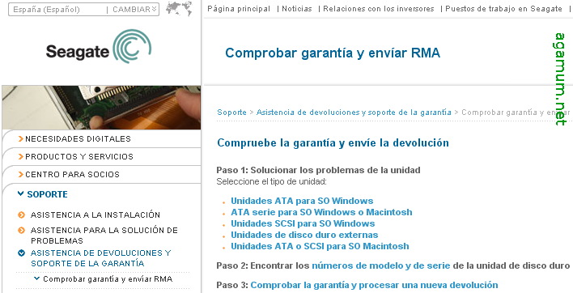Click the orange arrow beside Productos y Servicios
The image size is (573, 293).
coord(21,157)
